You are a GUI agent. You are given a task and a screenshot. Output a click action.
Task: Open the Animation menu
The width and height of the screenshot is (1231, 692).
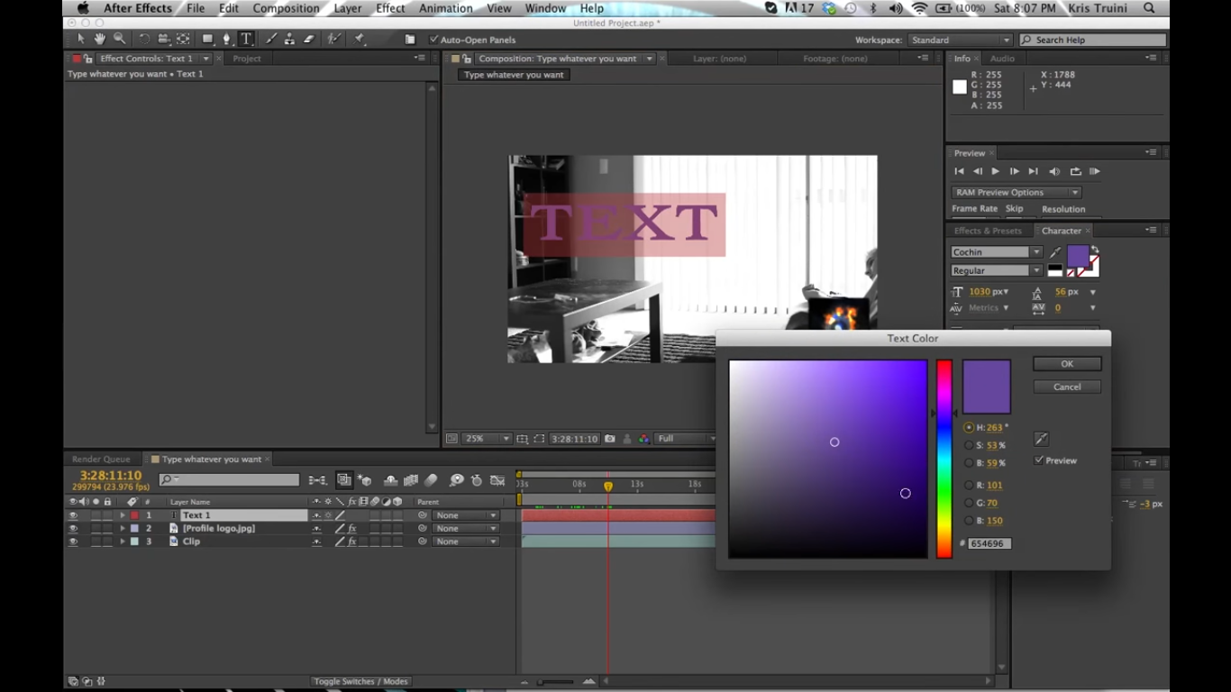click(445, 8)
